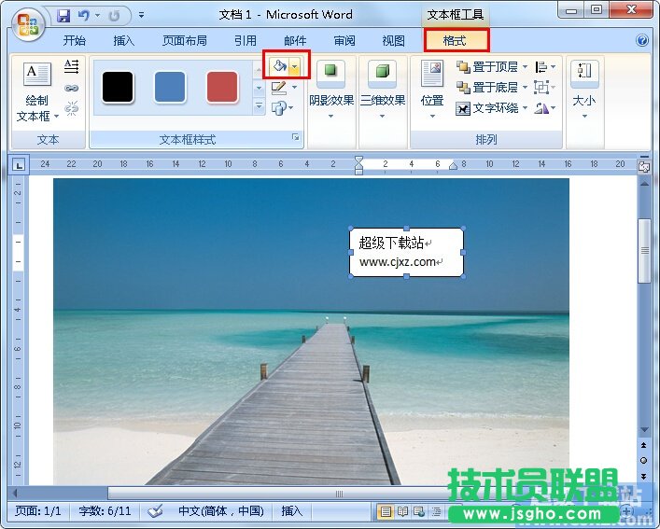Toggle the Insert (插入) mode in status bar

(292, 511)
